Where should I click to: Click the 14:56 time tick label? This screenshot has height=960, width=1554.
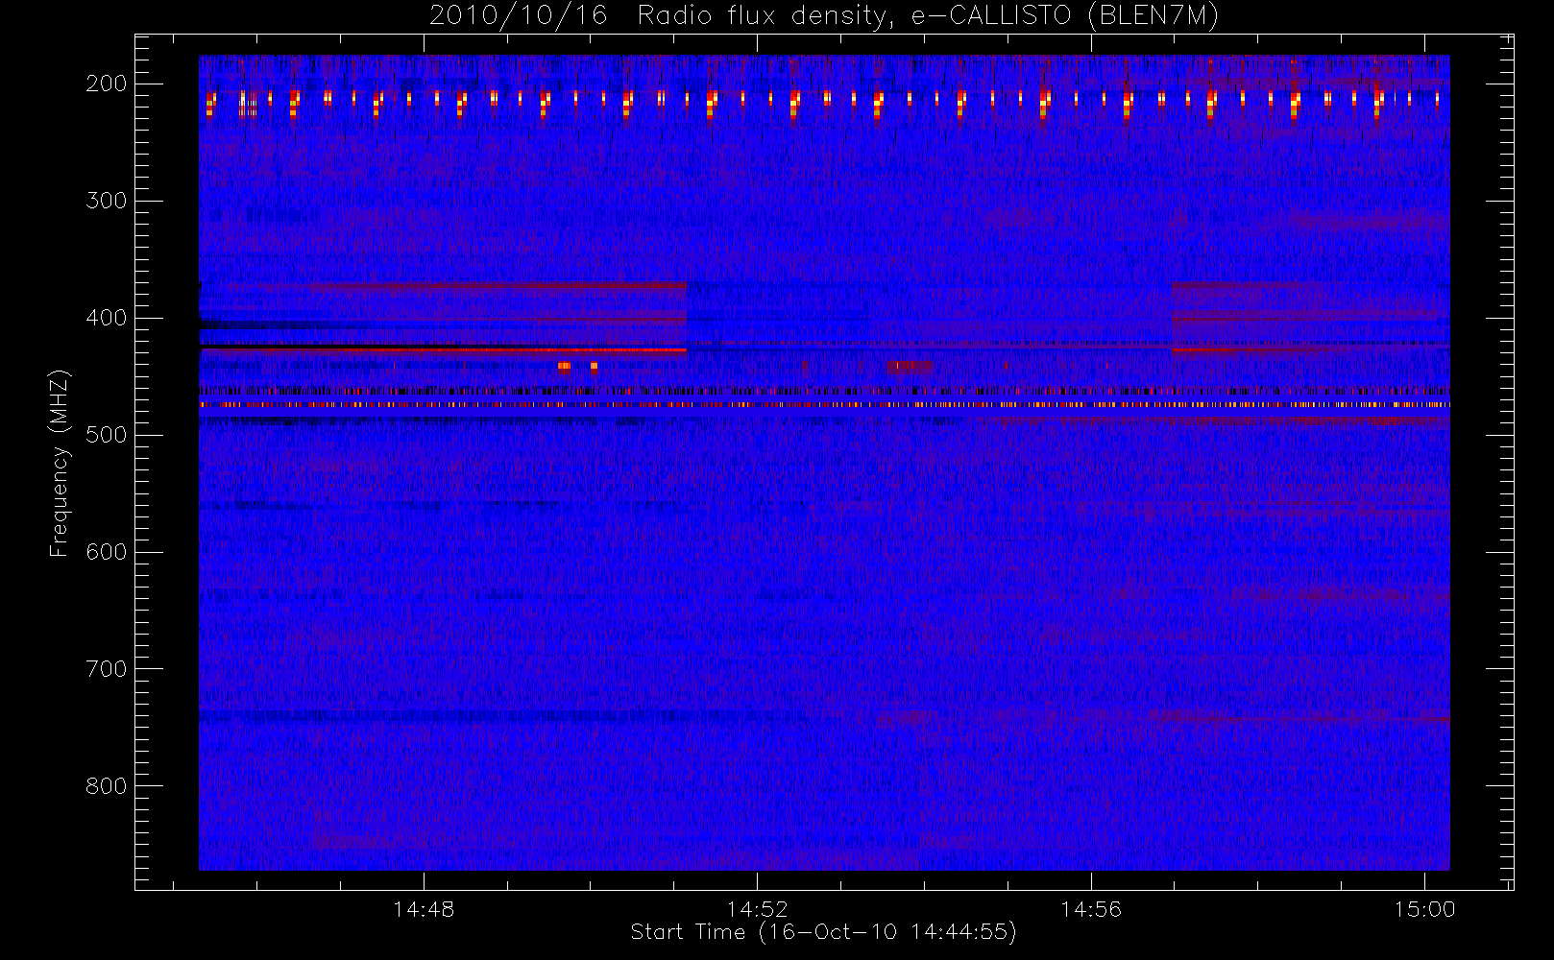[1091, 909]
